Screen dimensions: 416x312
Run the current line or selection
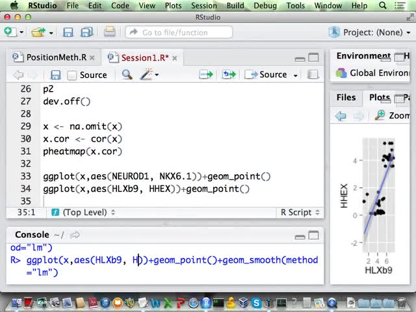[206, 75]
